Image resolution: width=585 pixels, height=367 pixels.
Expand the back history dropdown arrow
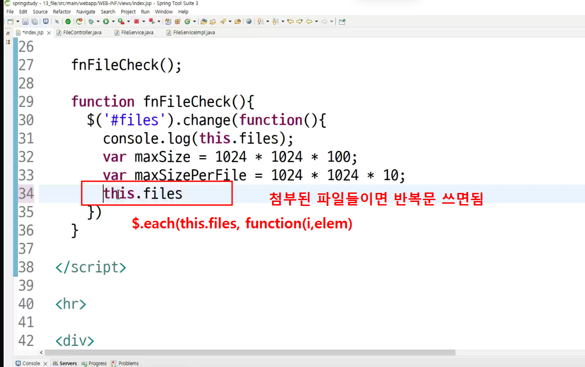point(316,21)
